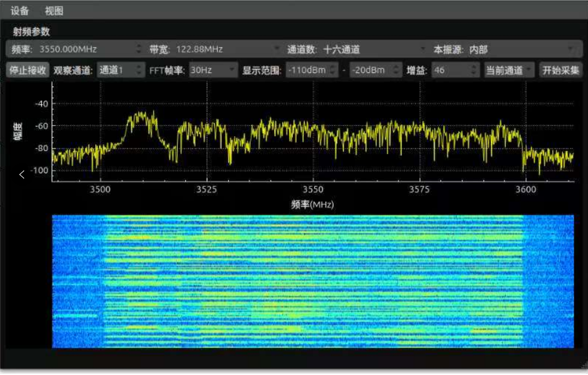Open the 当前通道 dropdown
Viewport: 588px width, 375px height.
pyautogui.click(x=508, y=70)
